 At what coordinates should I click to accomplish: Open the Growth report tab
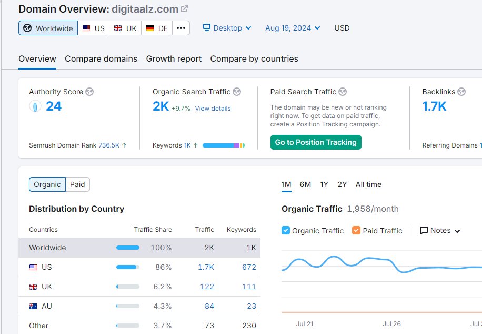tap(174, 59)
